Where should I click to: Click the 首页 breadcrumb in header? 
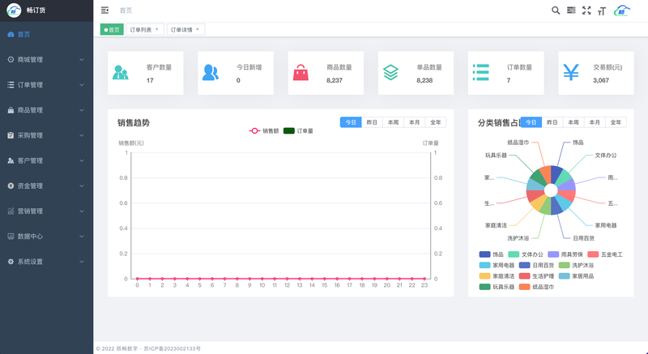[x=126, y=11]
